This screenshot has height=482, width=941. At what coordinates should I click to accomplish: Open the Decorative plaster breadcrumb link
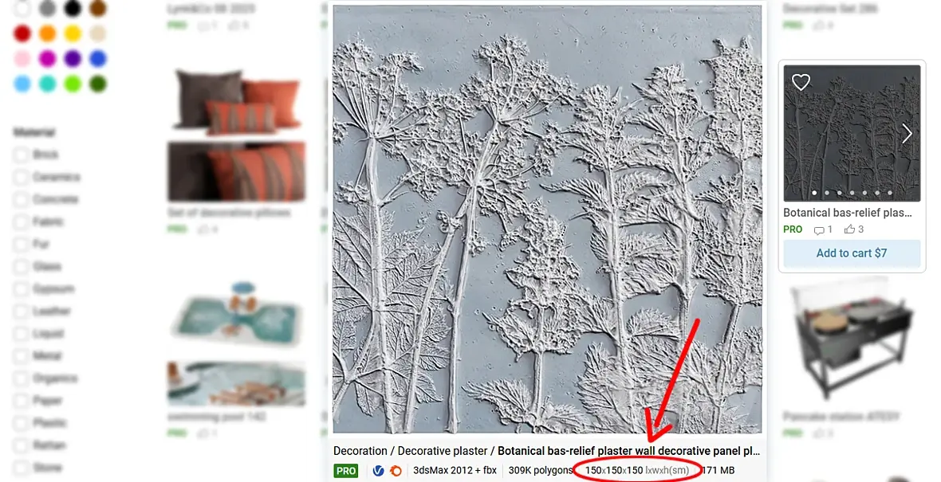[443, 451]
